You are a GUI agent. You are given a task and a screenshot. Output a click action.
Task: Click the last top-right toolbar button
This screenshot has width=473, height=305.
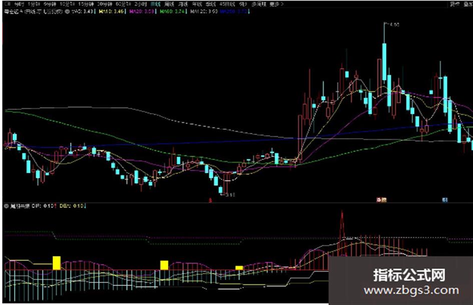coord(468,4)
